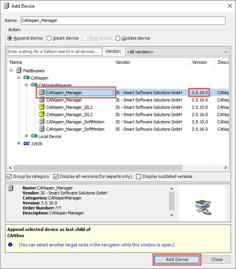The image size is (236, 269).
Task: Collapse the CANopenManager tree node
Action: [26, 84]
